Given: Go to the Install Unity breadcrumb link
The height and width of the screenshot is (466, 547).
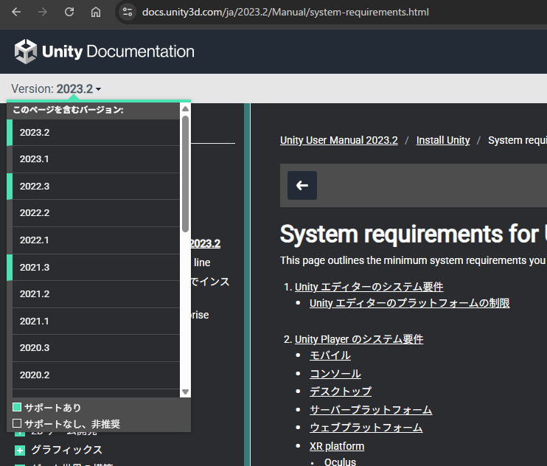Looking at the screenshot, I should click(442, 140).
